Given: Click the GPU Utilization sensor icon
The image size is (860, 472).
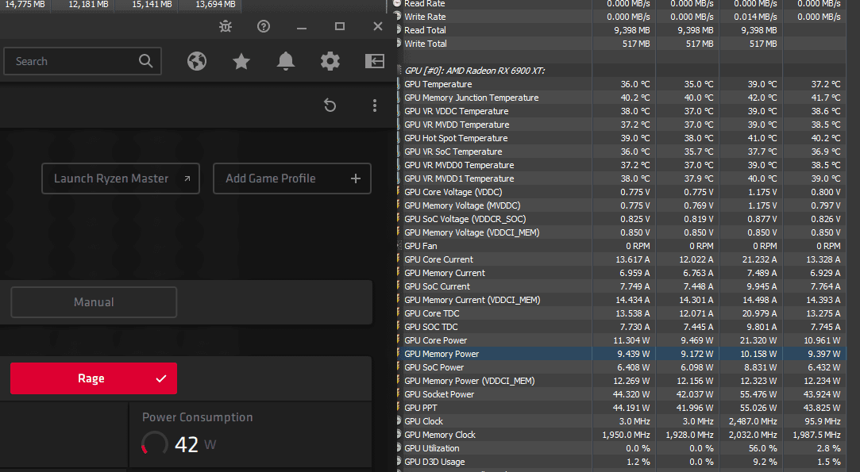Looking at the screenshot, I should pyautogui.click(x=399, y=448).
